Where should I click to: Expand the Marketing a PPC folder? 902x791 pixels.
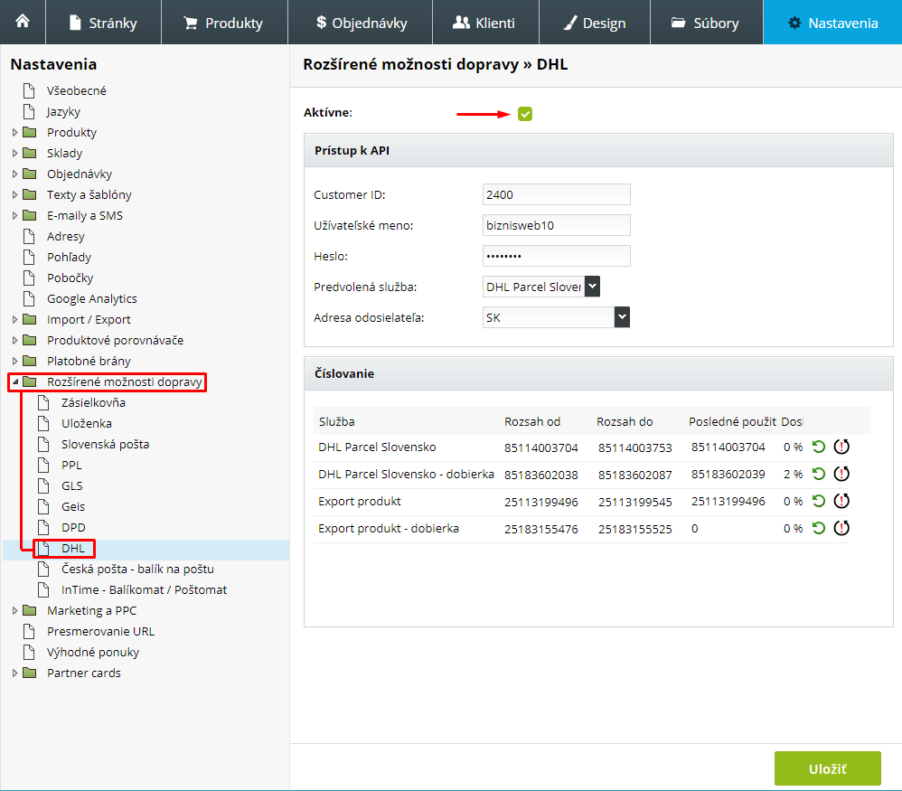click(x=15, y=610)
